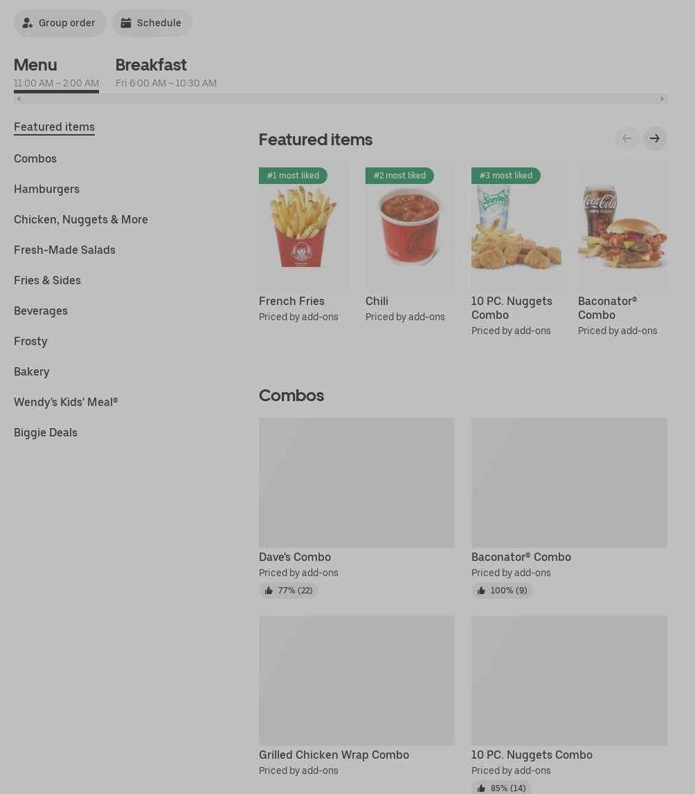Image resolution: width=695 pixels, height=794 pixels.
Task: Click next arrow in Featured items carousel
Action: coord(654,138)
